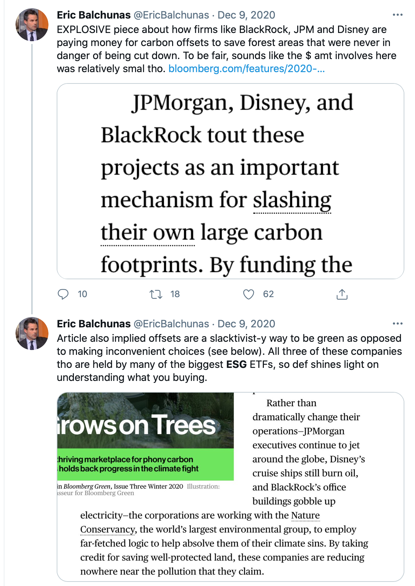Viewport: 415px width, 586px height.
Task: Reply to the first tweet
Action: tap(63, 294)
